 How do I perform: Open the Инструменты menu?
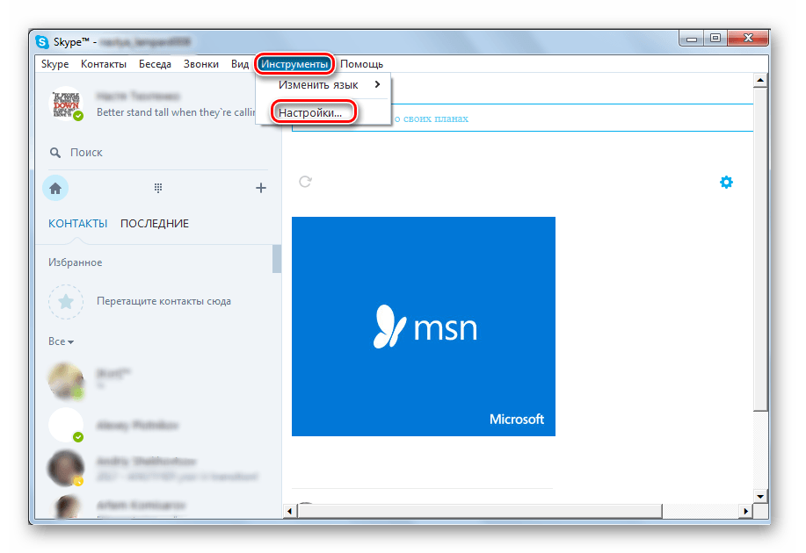295,64
